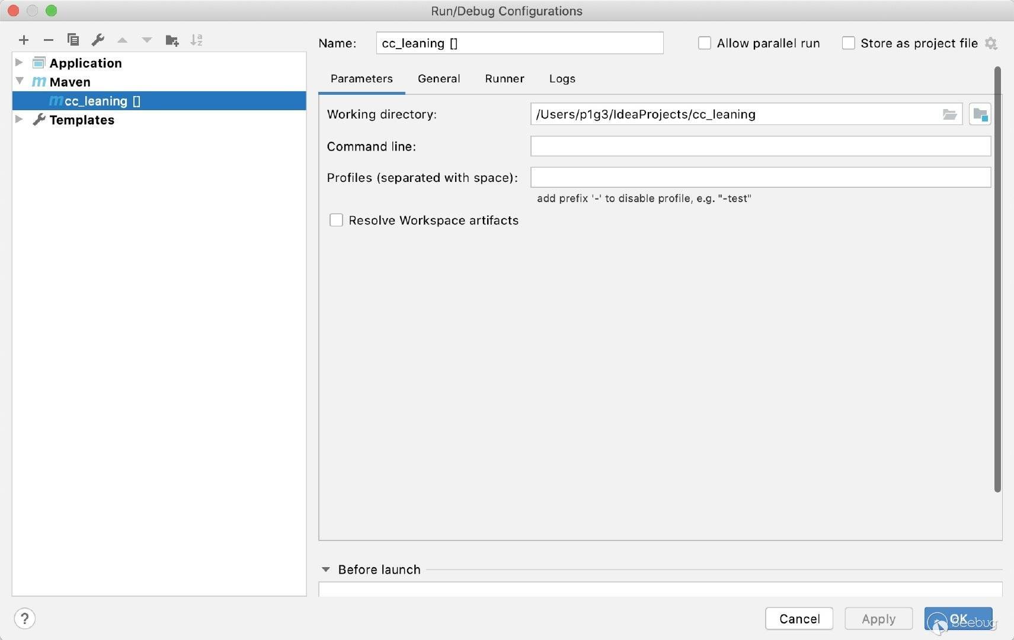Switch to the General tab
The height and width of the screenshot is (640, 1014).
(439, 79)
